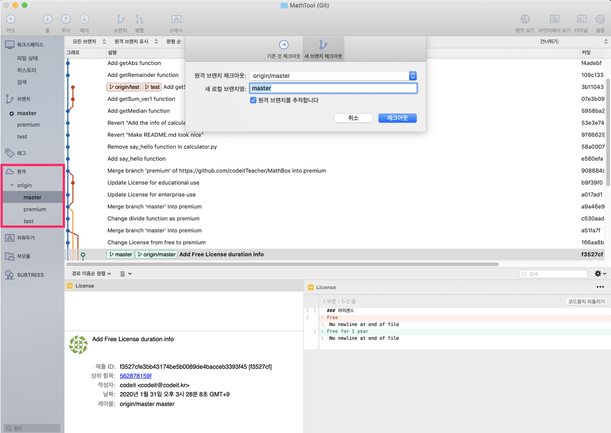The height and width of the screenshot is (433, 611).
Task: Click the commit list vertical scrollbar
Action: pos(608,133)
